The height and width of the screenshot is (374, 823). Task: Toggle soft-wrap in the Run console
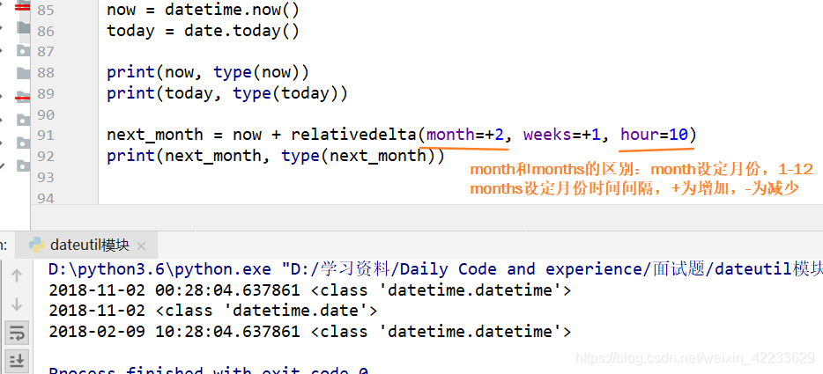click(x=17, y=333)
